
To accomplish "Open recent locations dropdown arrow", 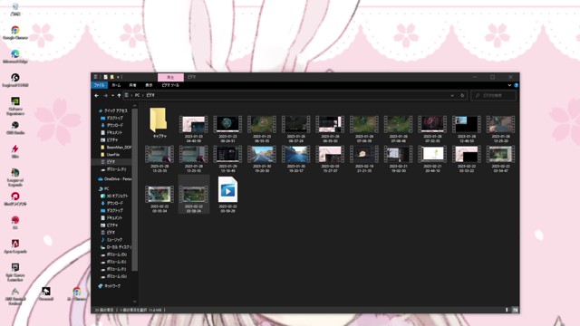I will click(x=112, y=95).
